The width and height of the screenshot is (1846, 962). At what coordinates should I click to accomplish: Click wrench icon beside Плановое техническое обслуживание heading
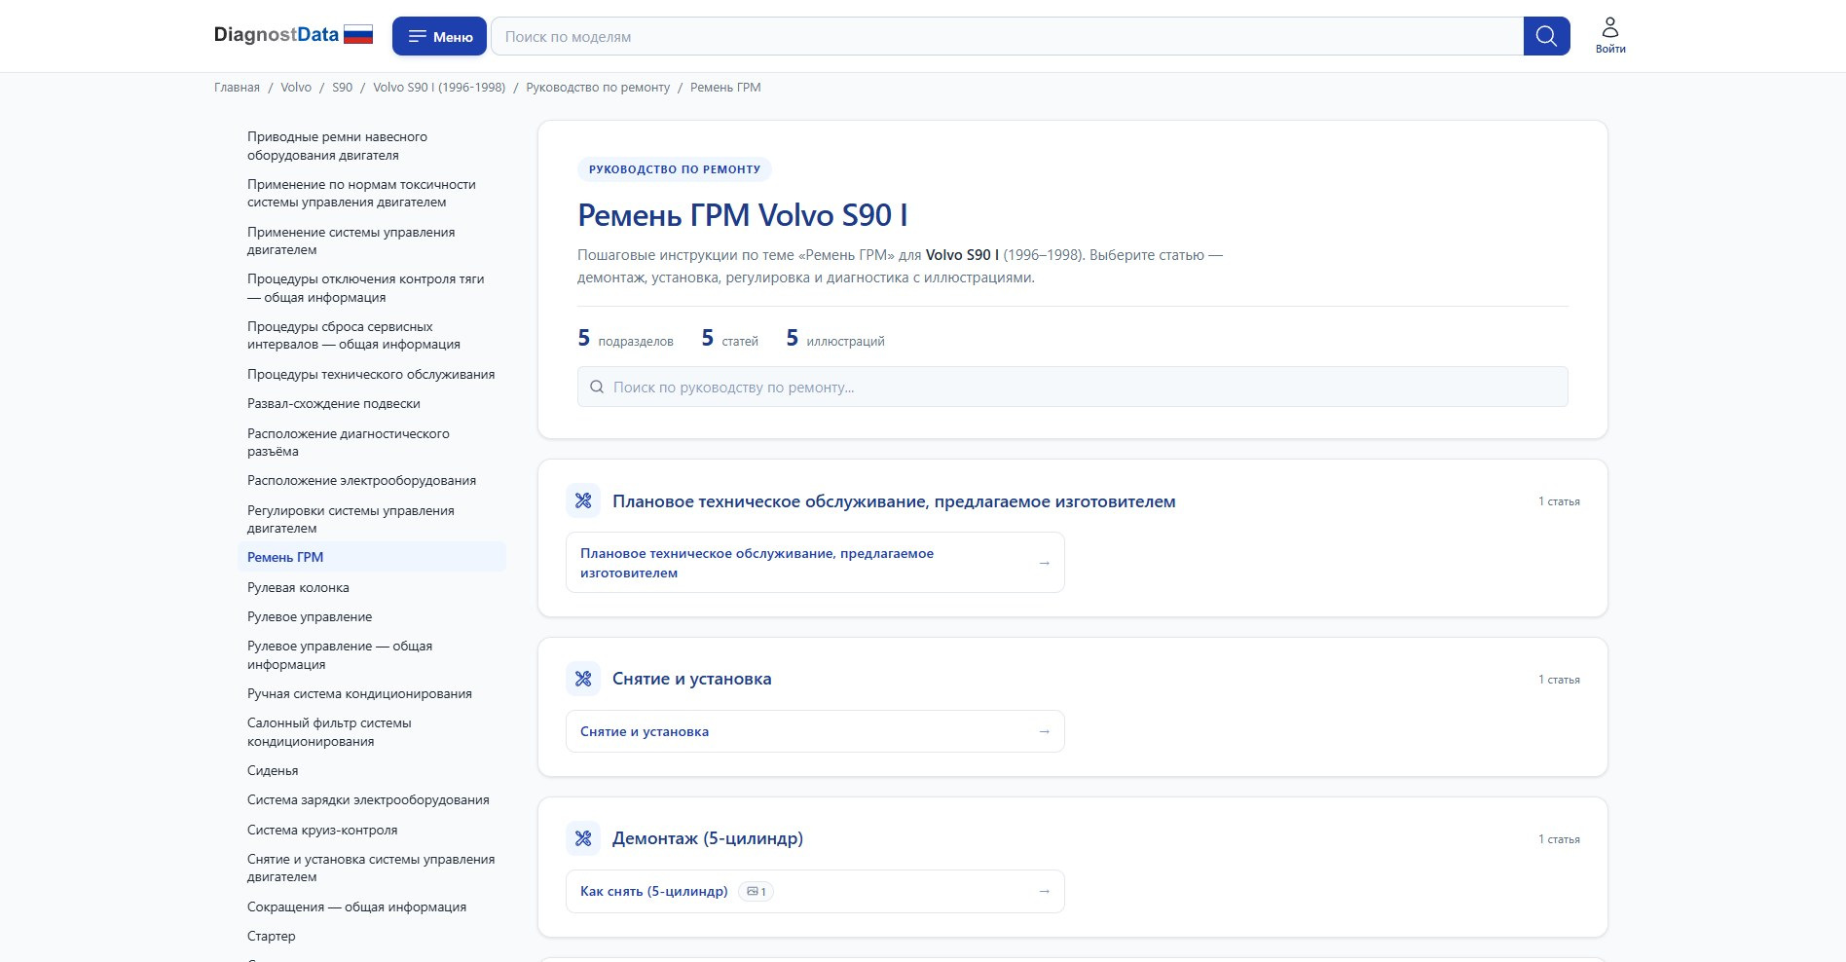pos(583,500)
